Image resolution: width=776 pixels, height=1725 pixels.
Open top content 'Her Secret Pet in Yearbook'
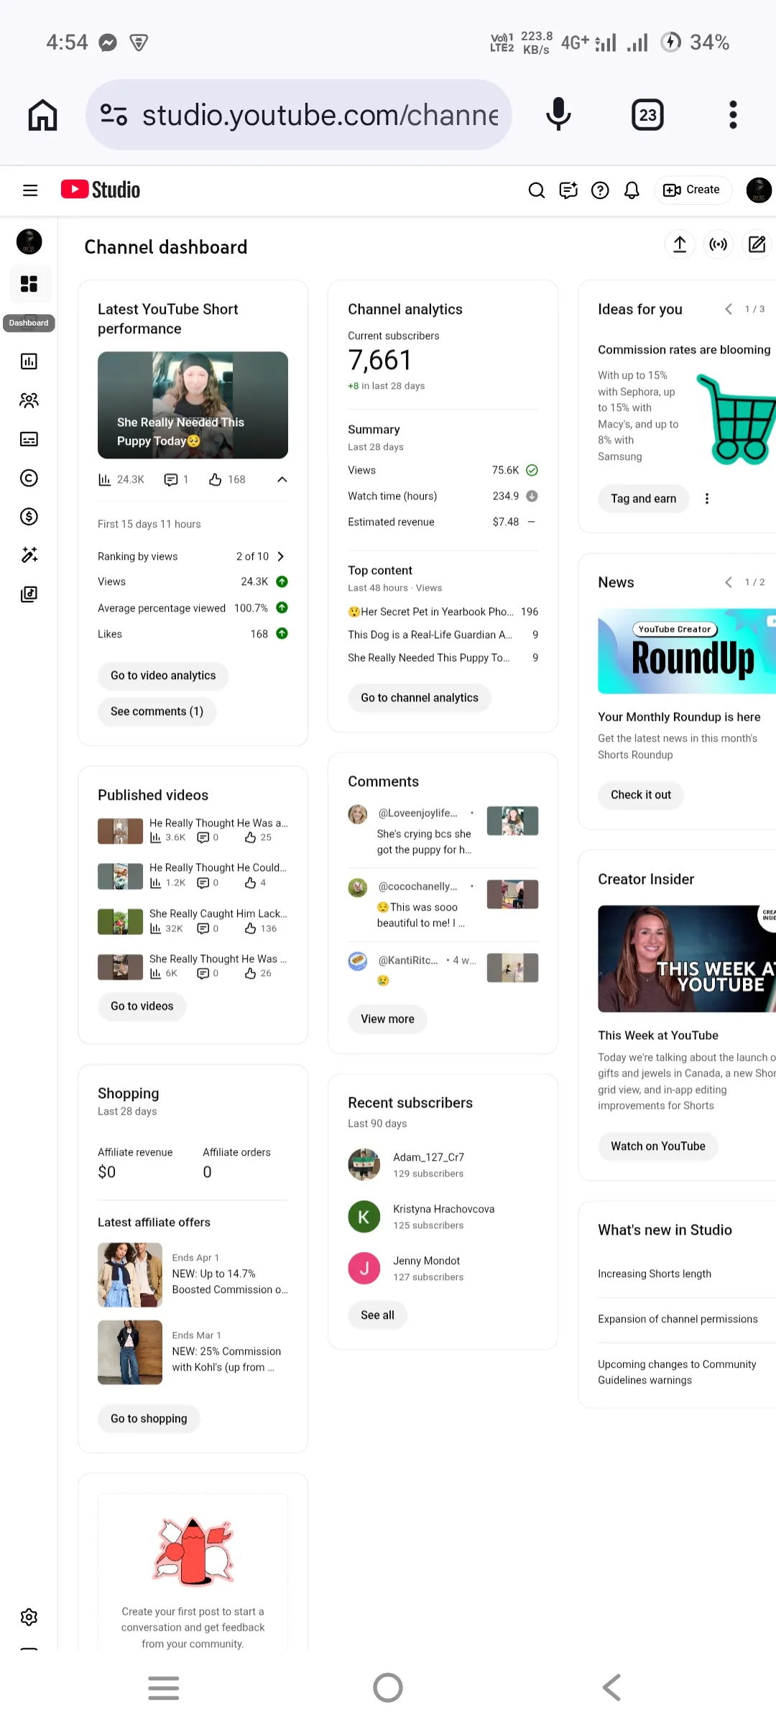click(x=443, y=612)
